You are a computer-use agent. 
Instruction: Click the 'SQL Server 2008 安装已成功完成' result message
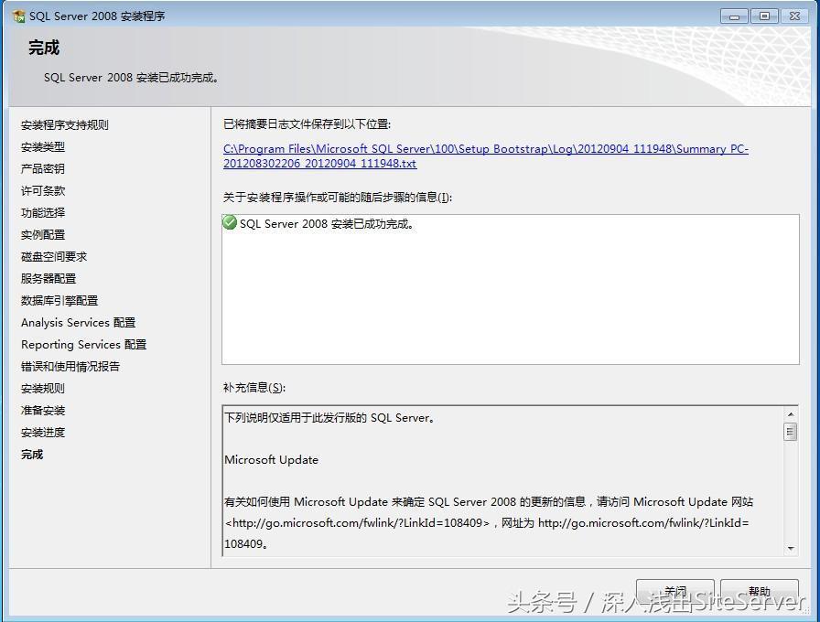click(327, 224)
